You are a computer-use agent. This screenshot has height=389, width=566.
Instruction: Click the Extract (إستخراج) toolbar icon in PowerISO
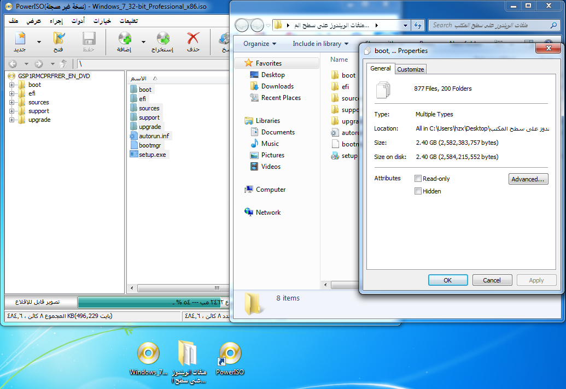click(x=162, y=42)
